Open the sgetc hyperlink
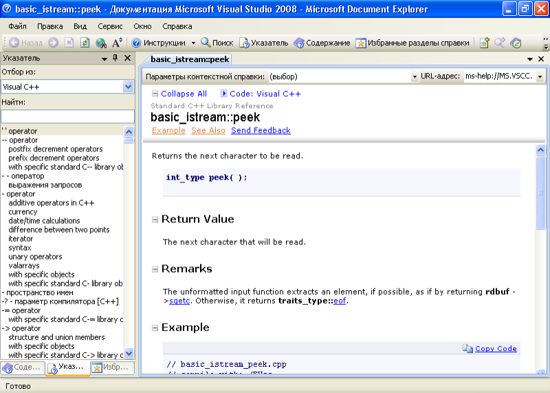Screen dimensions: 550x393 (x=179, y=301)
